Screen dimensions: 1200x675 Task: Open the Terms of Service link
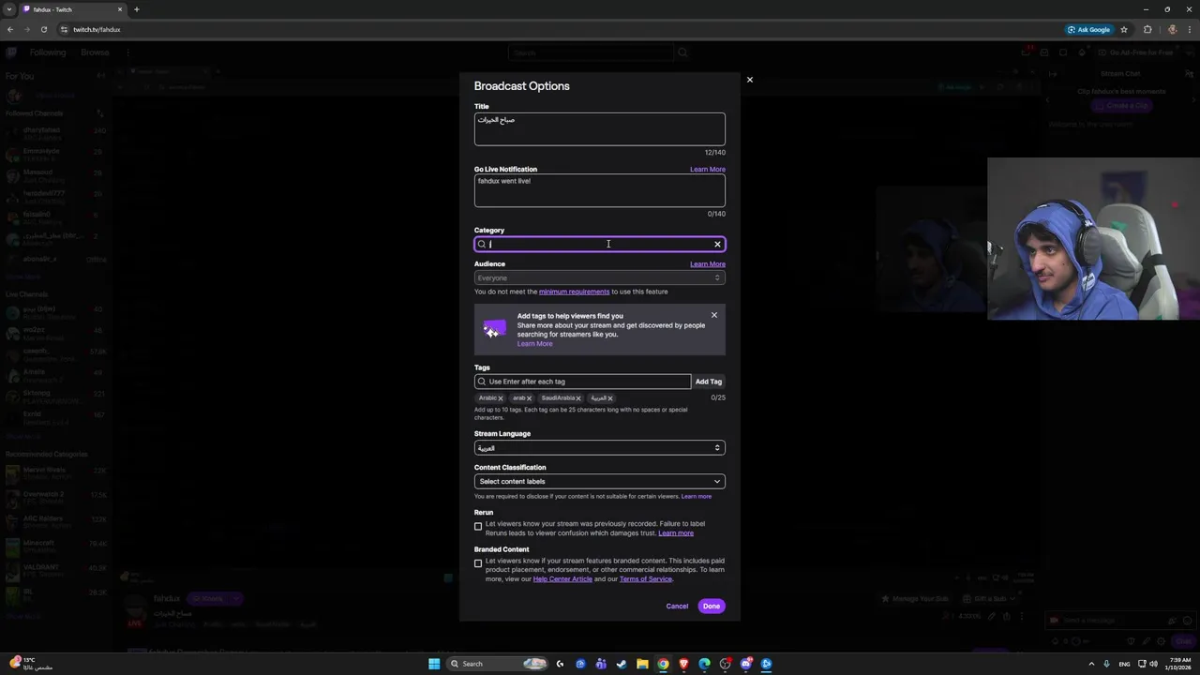(646, 579)
